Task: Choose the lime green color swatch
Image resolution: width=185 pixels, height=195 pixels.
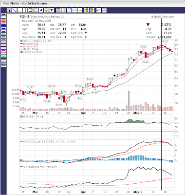Action: pyautogui.click(x=3, y=56)
